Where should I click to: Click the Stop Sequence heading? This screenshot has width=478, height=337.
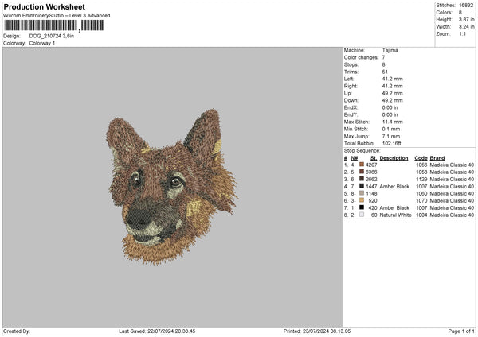tap(362, 149)
